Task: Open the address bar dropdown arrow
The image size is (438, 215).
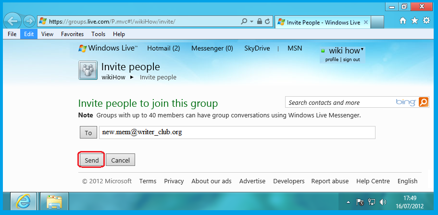Action: [251, 22]
